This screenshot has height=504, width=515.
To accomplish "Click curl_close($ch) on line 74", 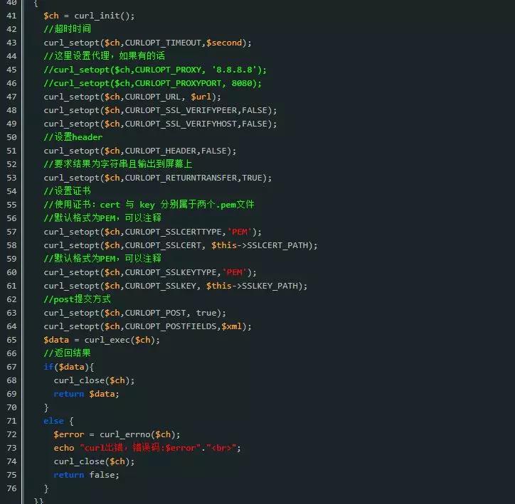I will [94, 461].
